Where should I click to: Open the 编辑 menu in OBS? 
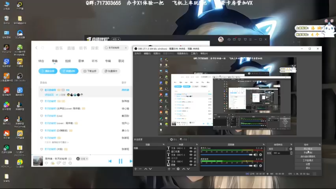[147, 53]
